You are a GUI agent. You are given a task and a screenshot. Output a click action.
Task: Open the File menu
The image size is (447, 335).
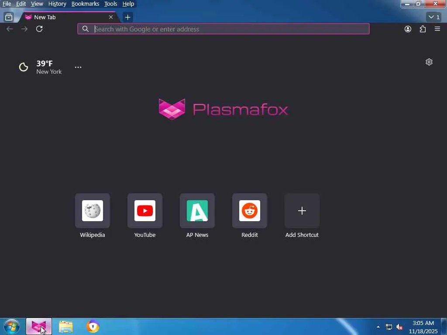(x=7, y=3)
